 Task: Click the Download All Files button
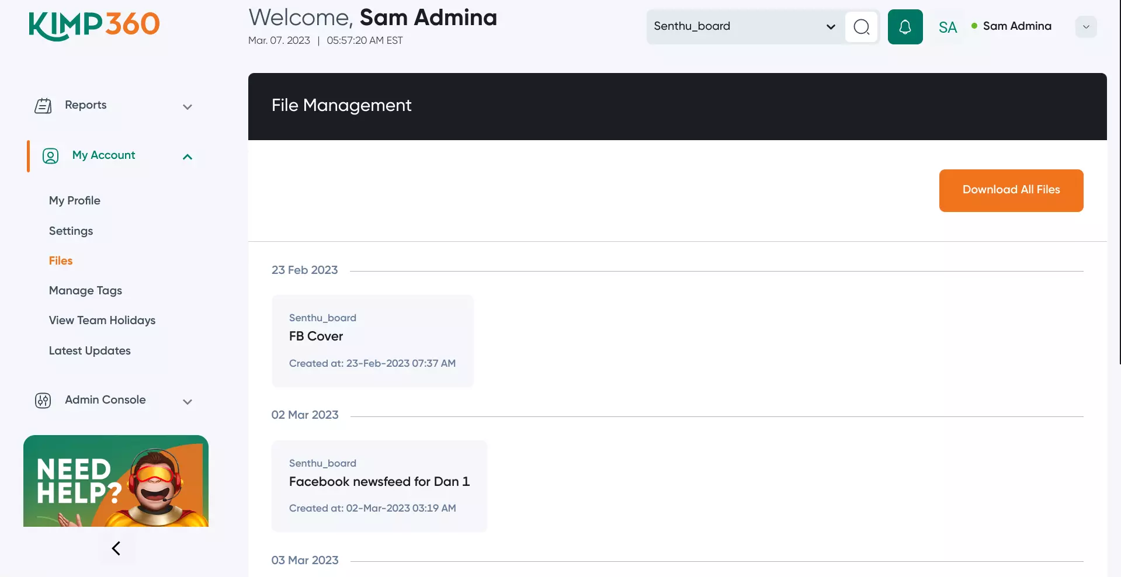(x=1011, y=190)
